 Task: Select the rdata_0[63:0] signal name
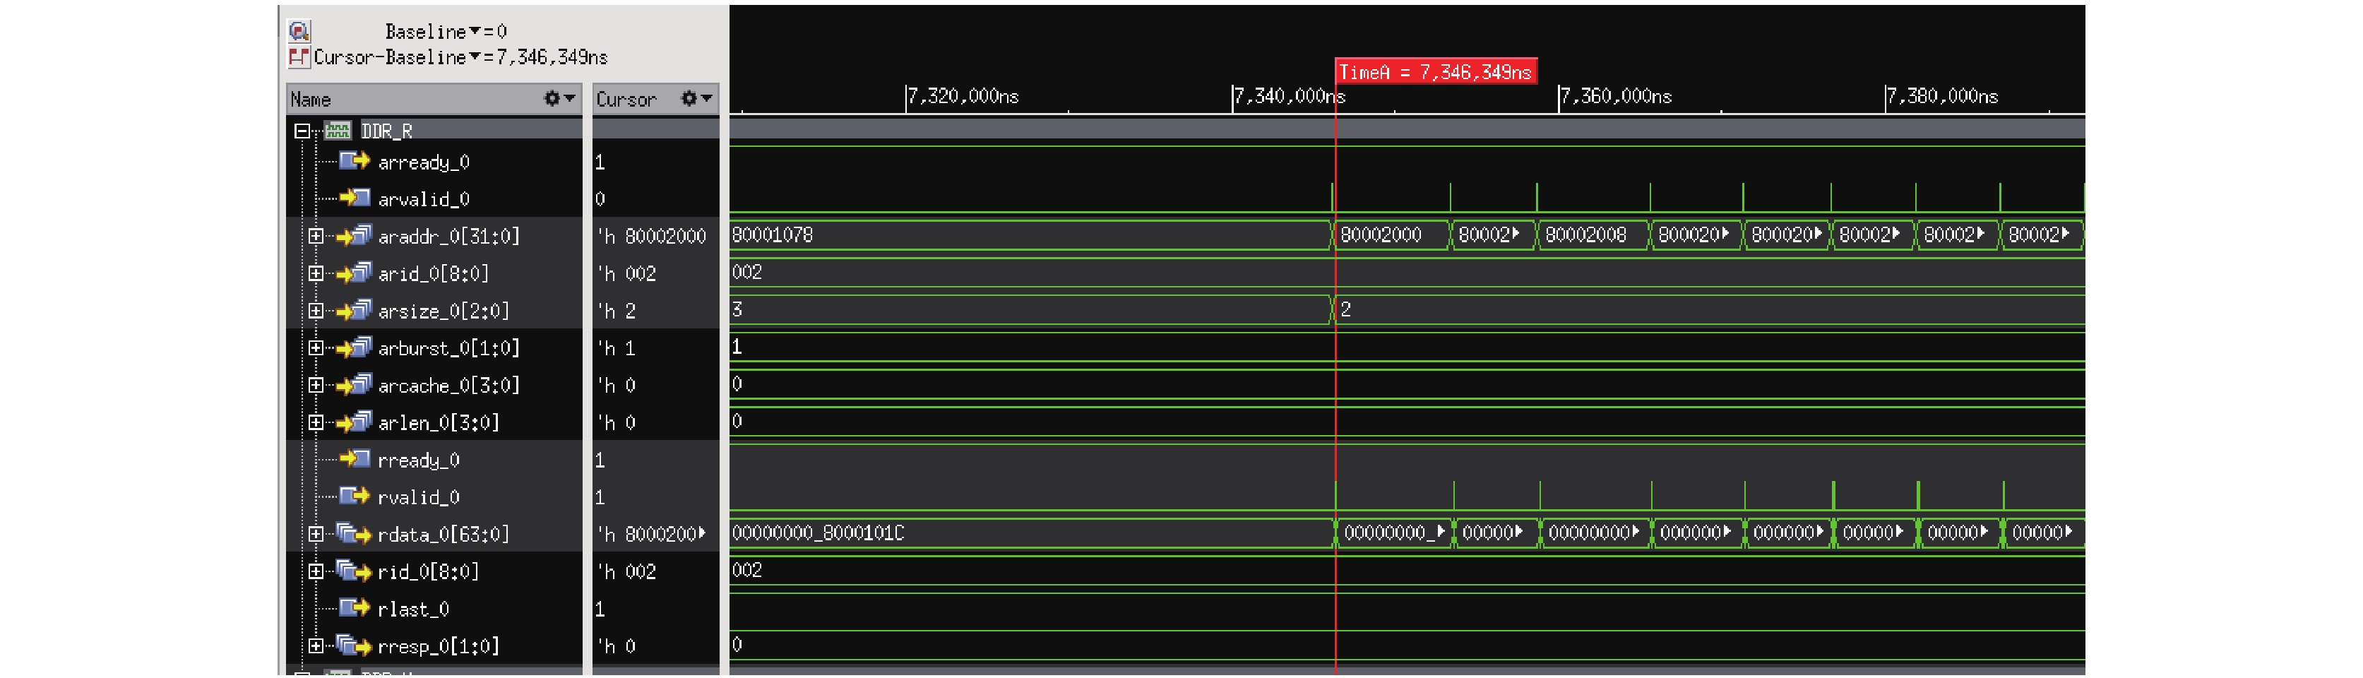coord(444,534)
